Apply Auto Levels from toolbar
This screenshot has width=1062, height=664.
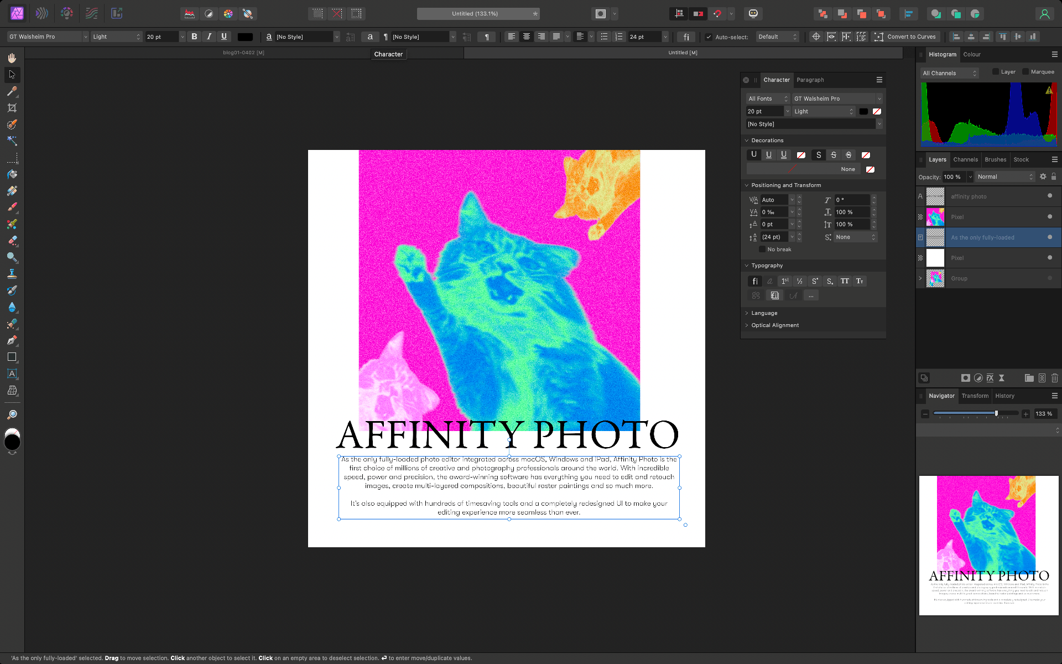tap(190, 14)
